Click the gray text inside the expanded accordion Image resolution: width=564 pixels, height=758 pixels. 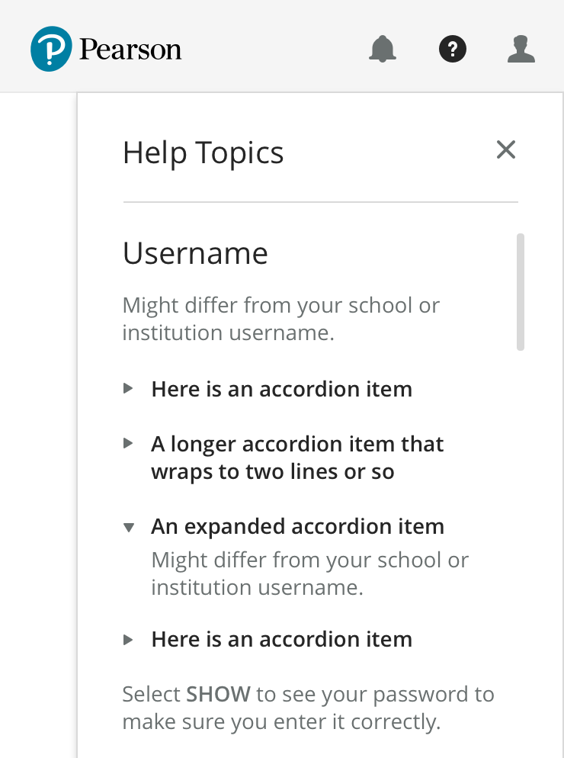coord(309,573)
